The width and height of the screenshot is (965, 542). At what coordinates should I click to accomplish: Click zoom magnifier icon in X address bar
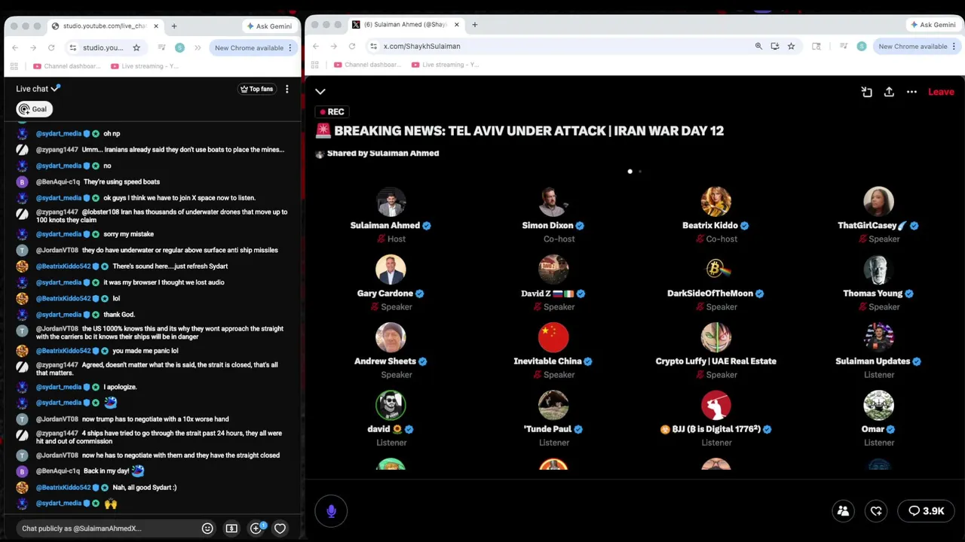pos(758,46)
